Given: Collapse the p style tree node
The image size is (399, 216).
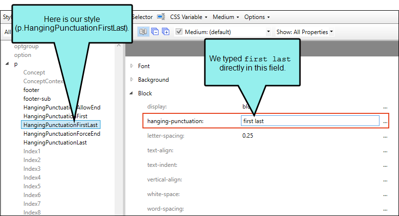Looking at the screenshot, I should (x=7, y=64).
